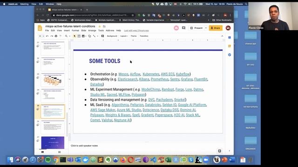Screen dimensions: 298x167
Task: Click the Print toolbar icon
Action: [56, 36]
